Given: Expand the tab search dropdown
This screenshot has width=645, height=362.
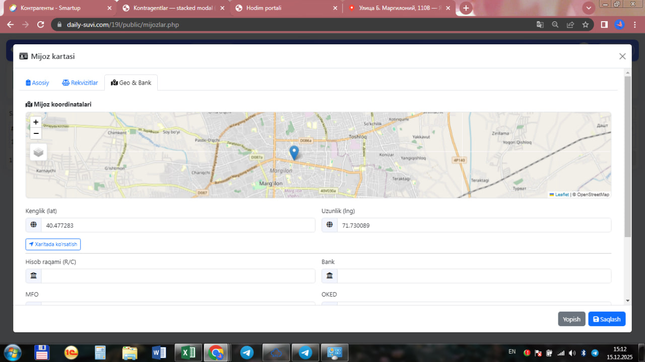Looking at the screenshot, I should [589, 8].
